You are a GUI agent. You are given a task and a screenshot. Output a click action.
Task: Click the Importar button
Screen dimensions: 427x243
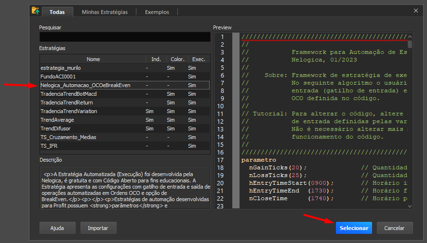98,228
